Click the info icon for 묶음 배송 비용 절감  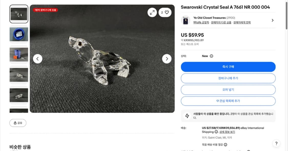tap(225, 144)
